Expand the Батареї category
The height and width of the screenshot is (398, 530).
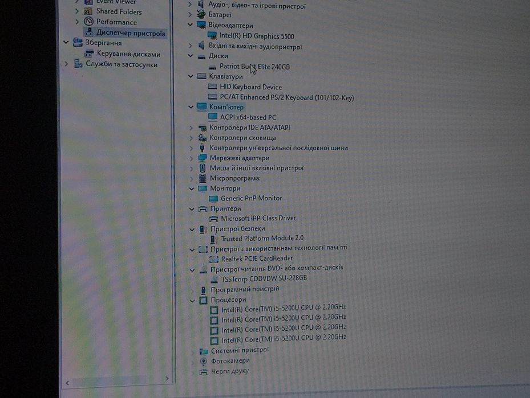190,14
